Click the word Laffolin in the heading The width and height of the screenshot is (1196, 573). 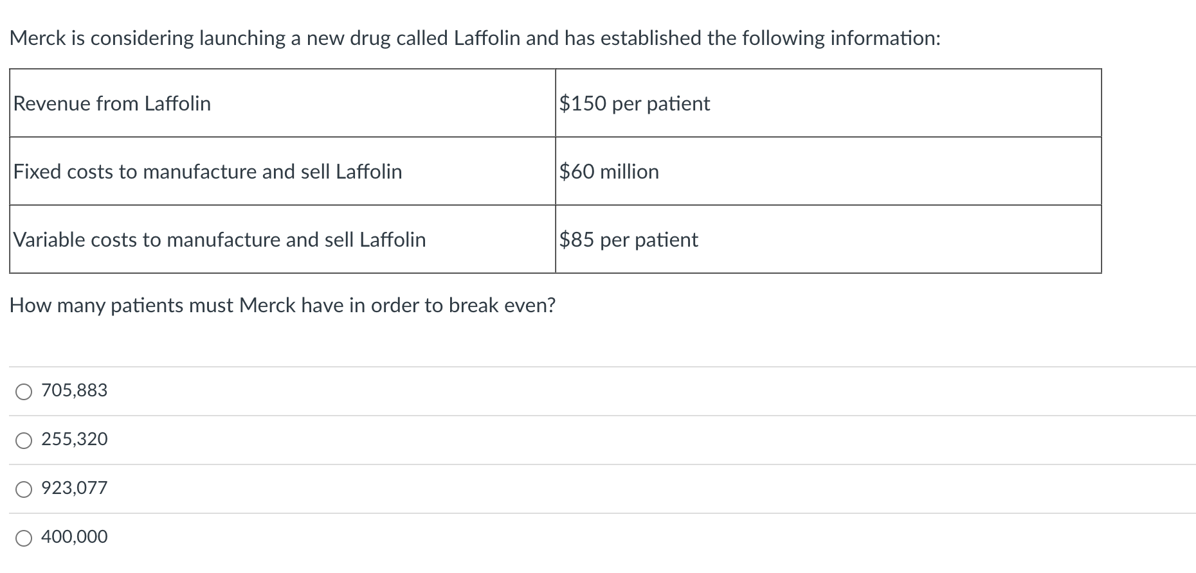[487, 38]
